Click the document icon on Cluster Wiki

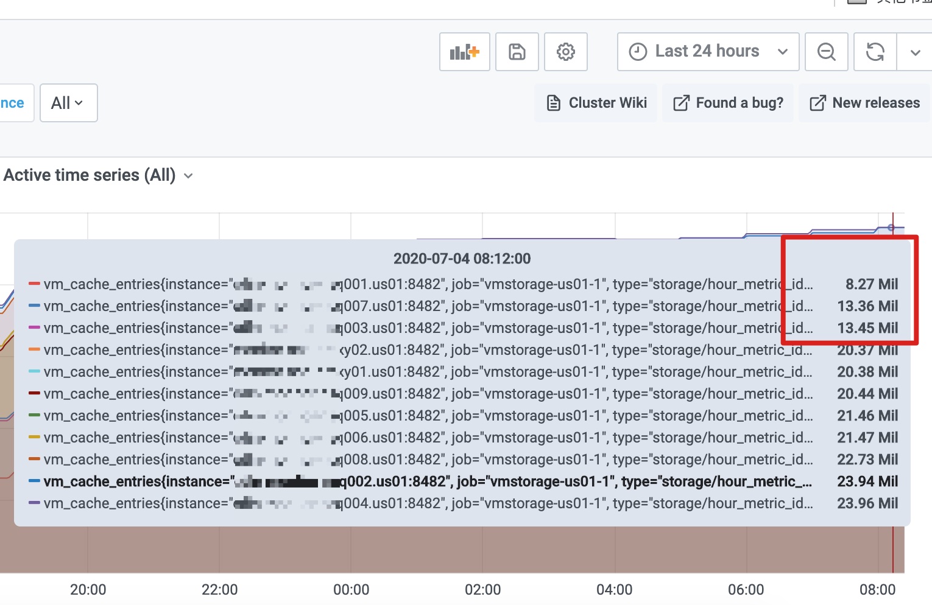(553, 103)
